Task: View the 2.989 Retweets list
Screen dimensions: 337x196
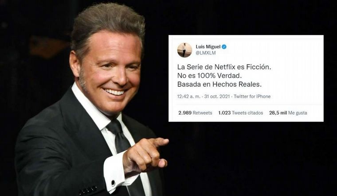Action: 195,113
